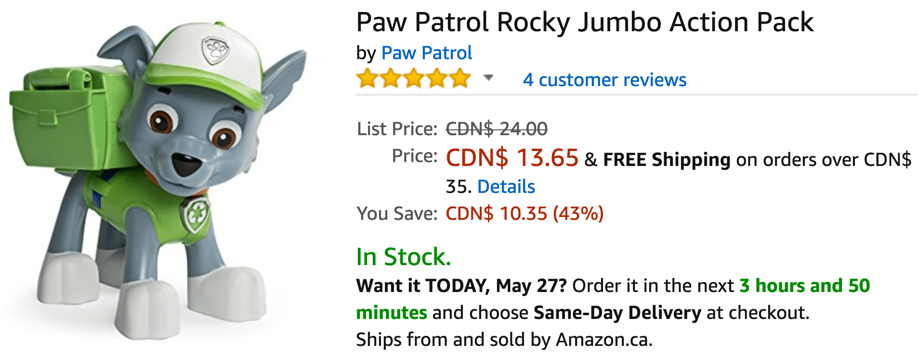Click the green In Stock status
The height and width of the screenshot is (356, 918).
click(x=403, y=257)
